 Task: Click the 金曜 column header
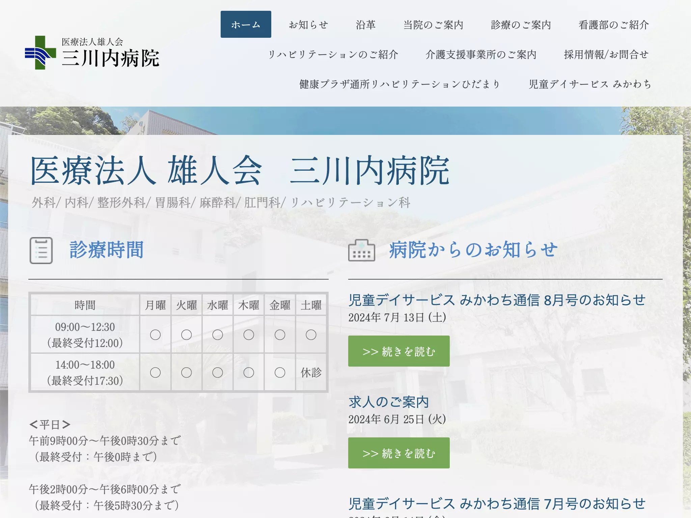[280, 305]
